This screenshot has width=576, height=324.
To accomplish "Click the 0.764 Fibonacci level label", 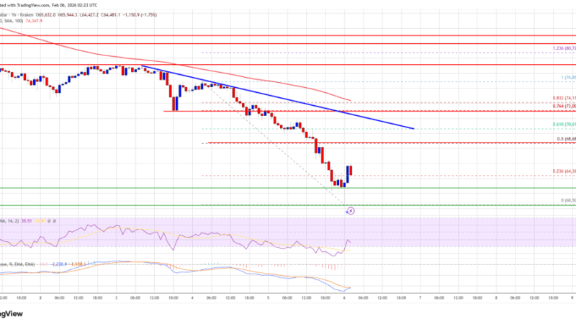I will click(x=564, y=106).
